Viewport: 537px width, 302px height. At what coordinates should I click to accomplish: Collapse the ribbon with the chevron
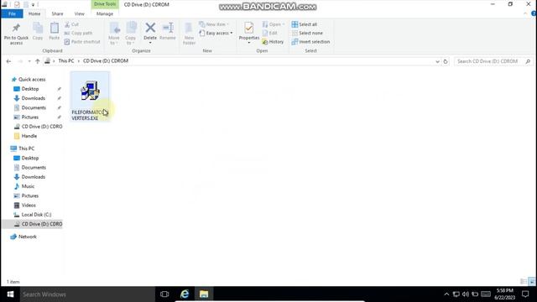[x=525, y=13]
